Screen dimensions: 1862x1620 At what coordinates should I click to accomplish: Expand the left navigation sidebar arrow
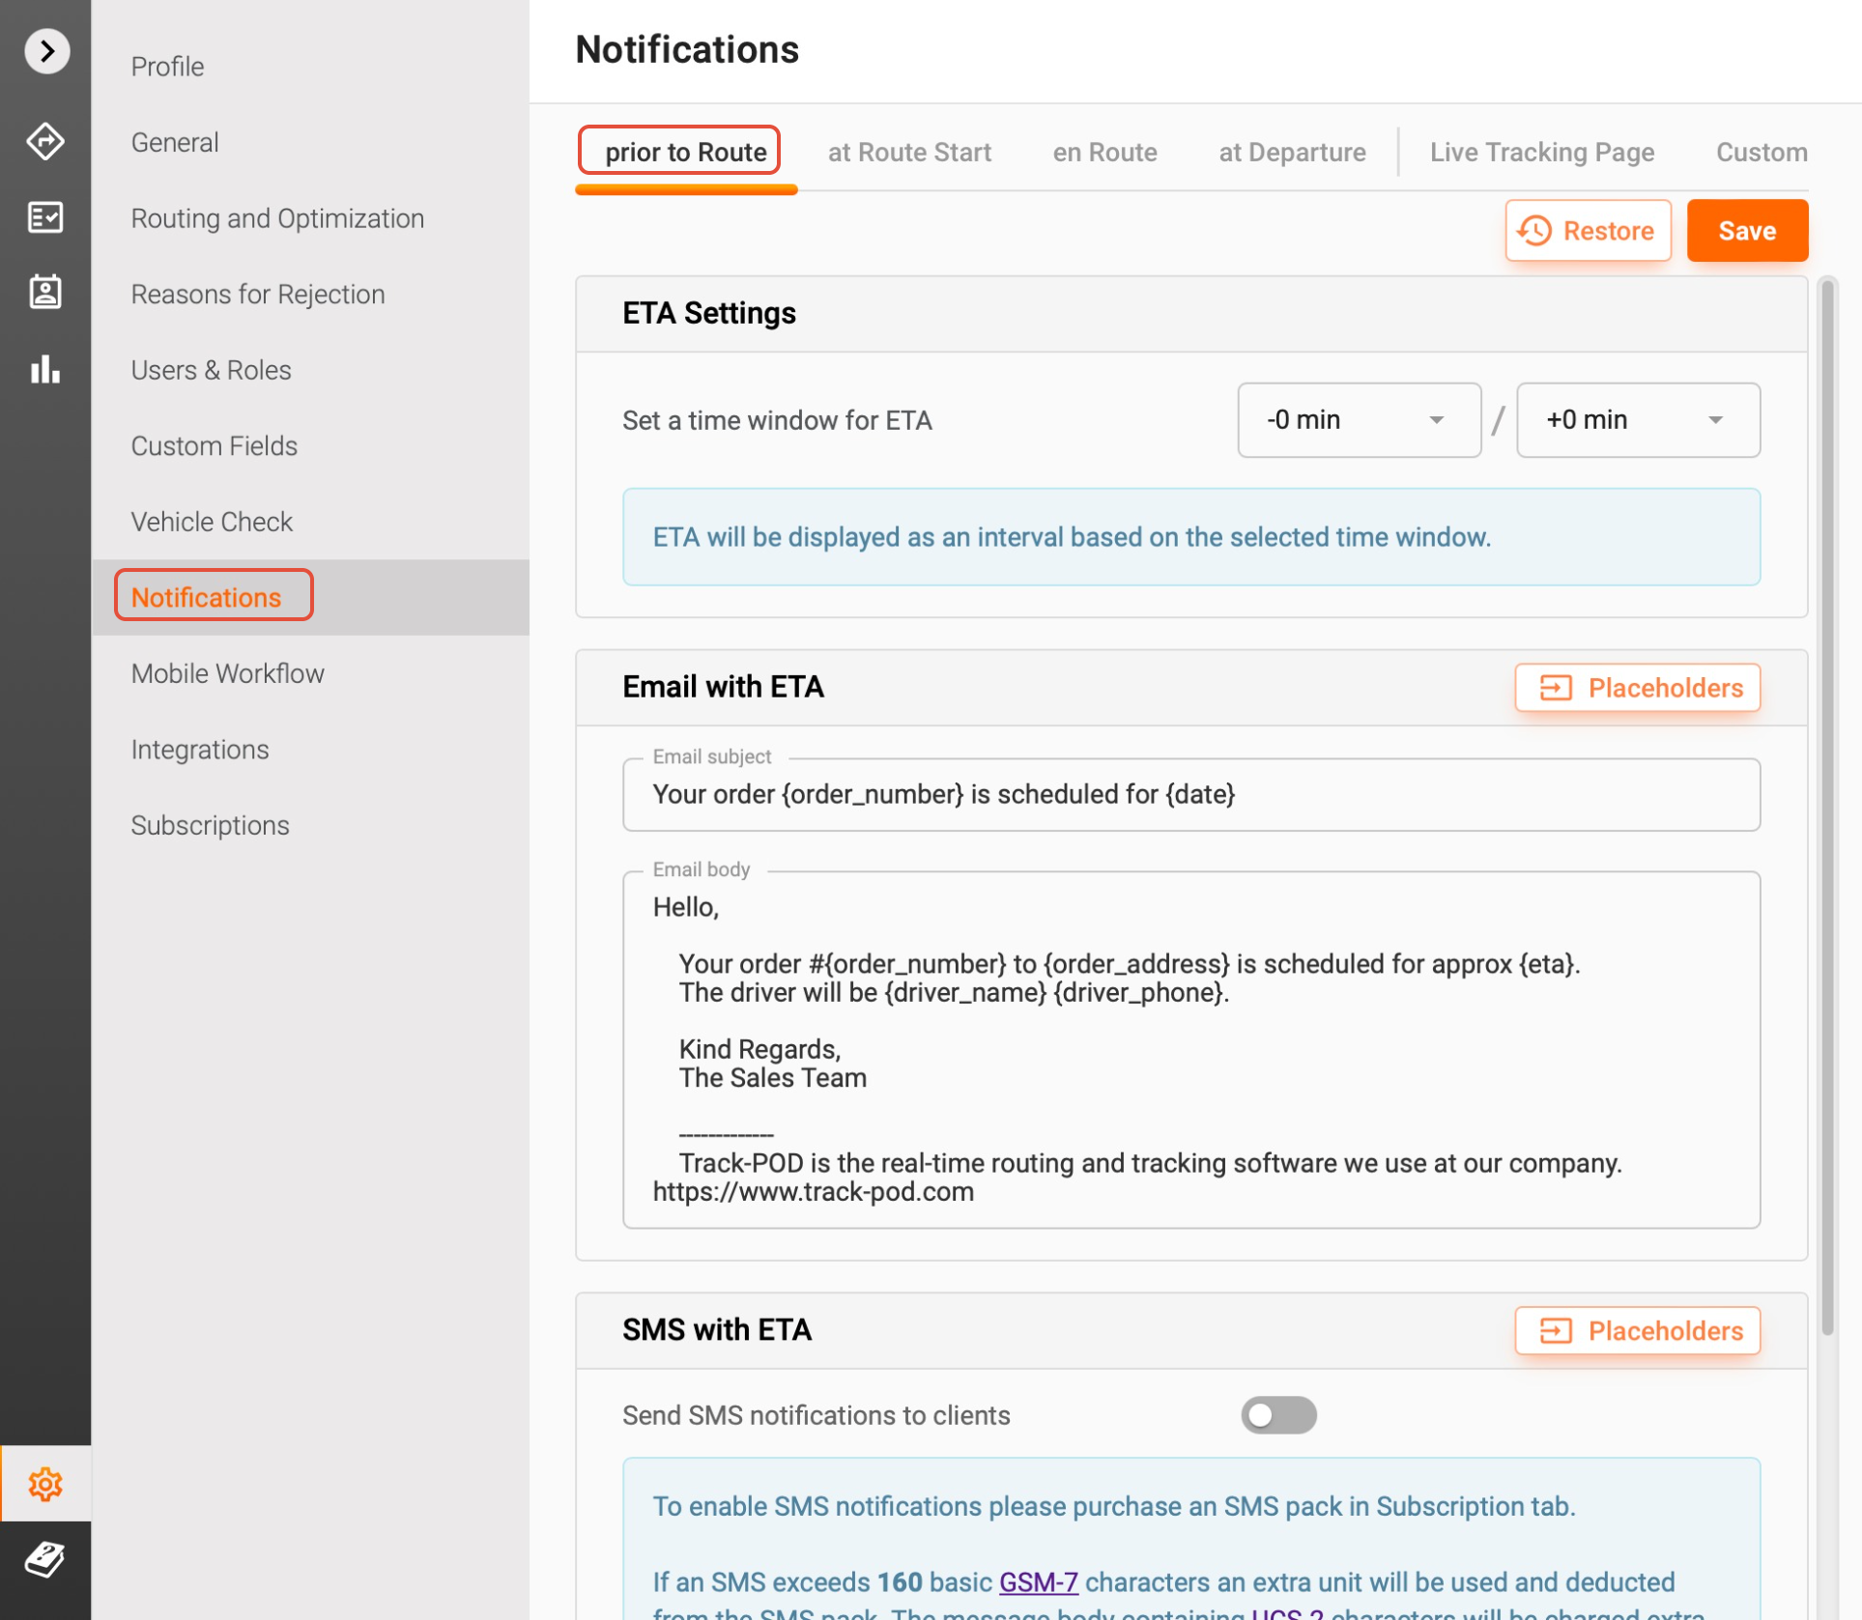coord(46,50)
